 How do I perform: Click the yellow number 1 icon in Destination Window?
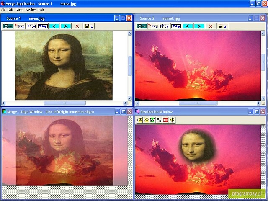(x=139, y=120)
